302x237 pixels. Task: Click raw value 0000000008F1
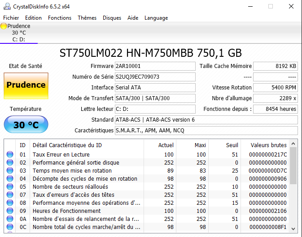click(268, 227)
